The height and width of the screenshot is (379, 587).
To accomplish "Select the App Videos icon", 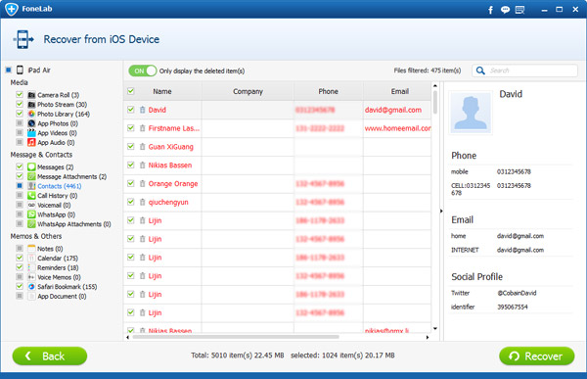I will coord(32,133).
